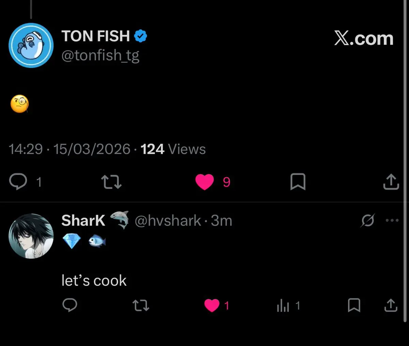This screenshot has width=409, height=346.
Task: Open SharK's profile picture
Action: click(x=31, y=236)
